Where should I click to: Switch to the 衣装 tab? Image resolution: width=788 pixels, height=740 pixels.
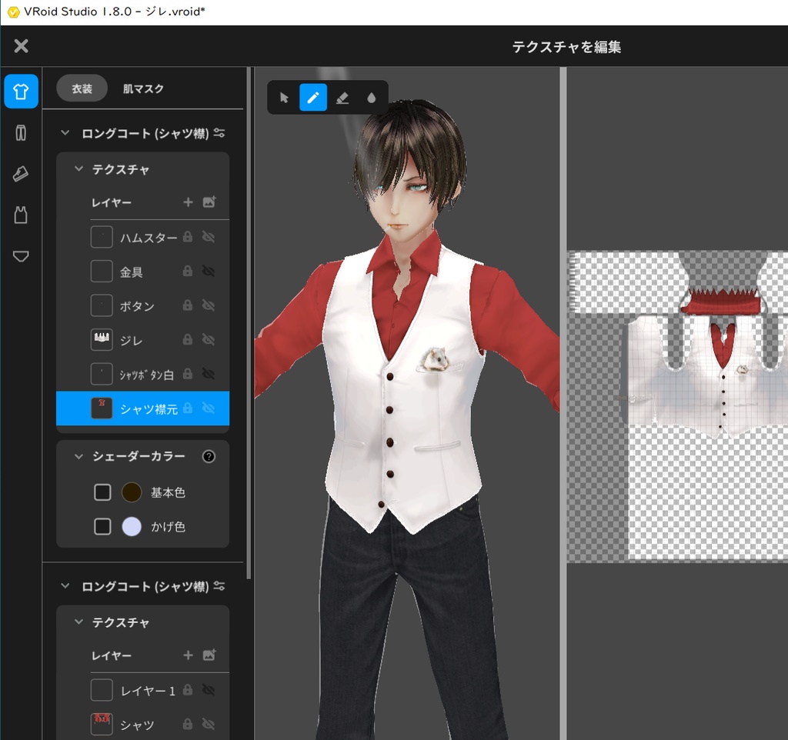82,88
